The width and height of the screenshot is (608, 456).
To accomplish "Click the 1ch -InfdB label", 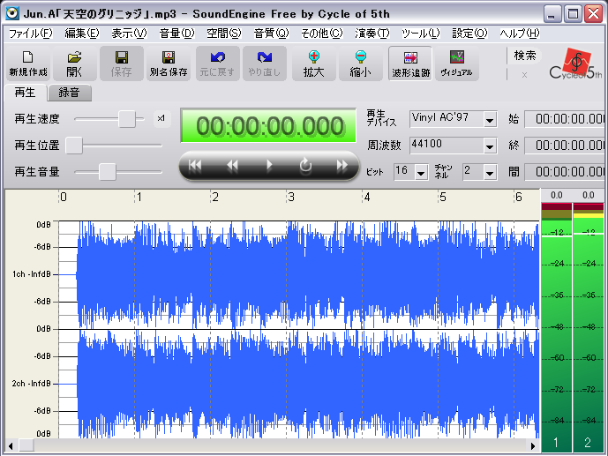I will (32, 274).
